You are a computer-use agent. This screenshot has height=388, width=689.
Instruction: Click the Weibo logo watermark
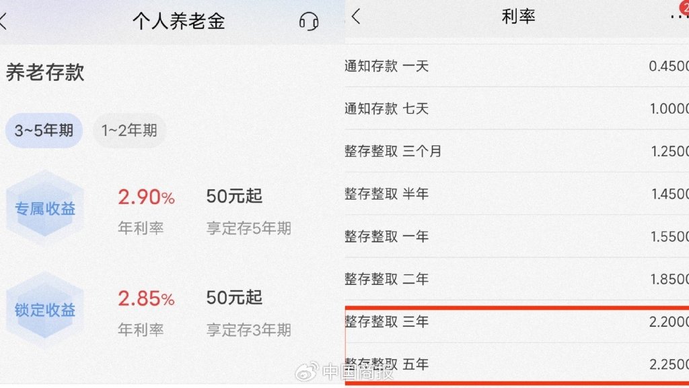[x=307, y=371]
